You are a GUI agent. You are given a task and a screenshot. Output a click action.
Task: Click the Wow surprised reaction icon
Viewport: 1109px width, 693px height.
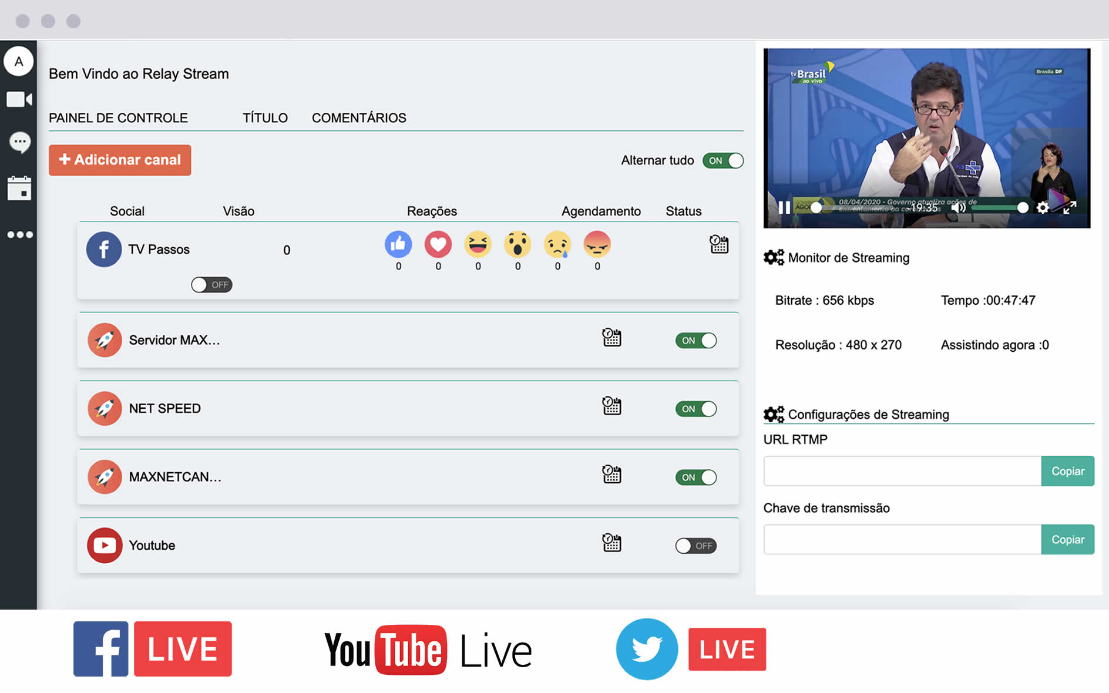coord(517,244)
